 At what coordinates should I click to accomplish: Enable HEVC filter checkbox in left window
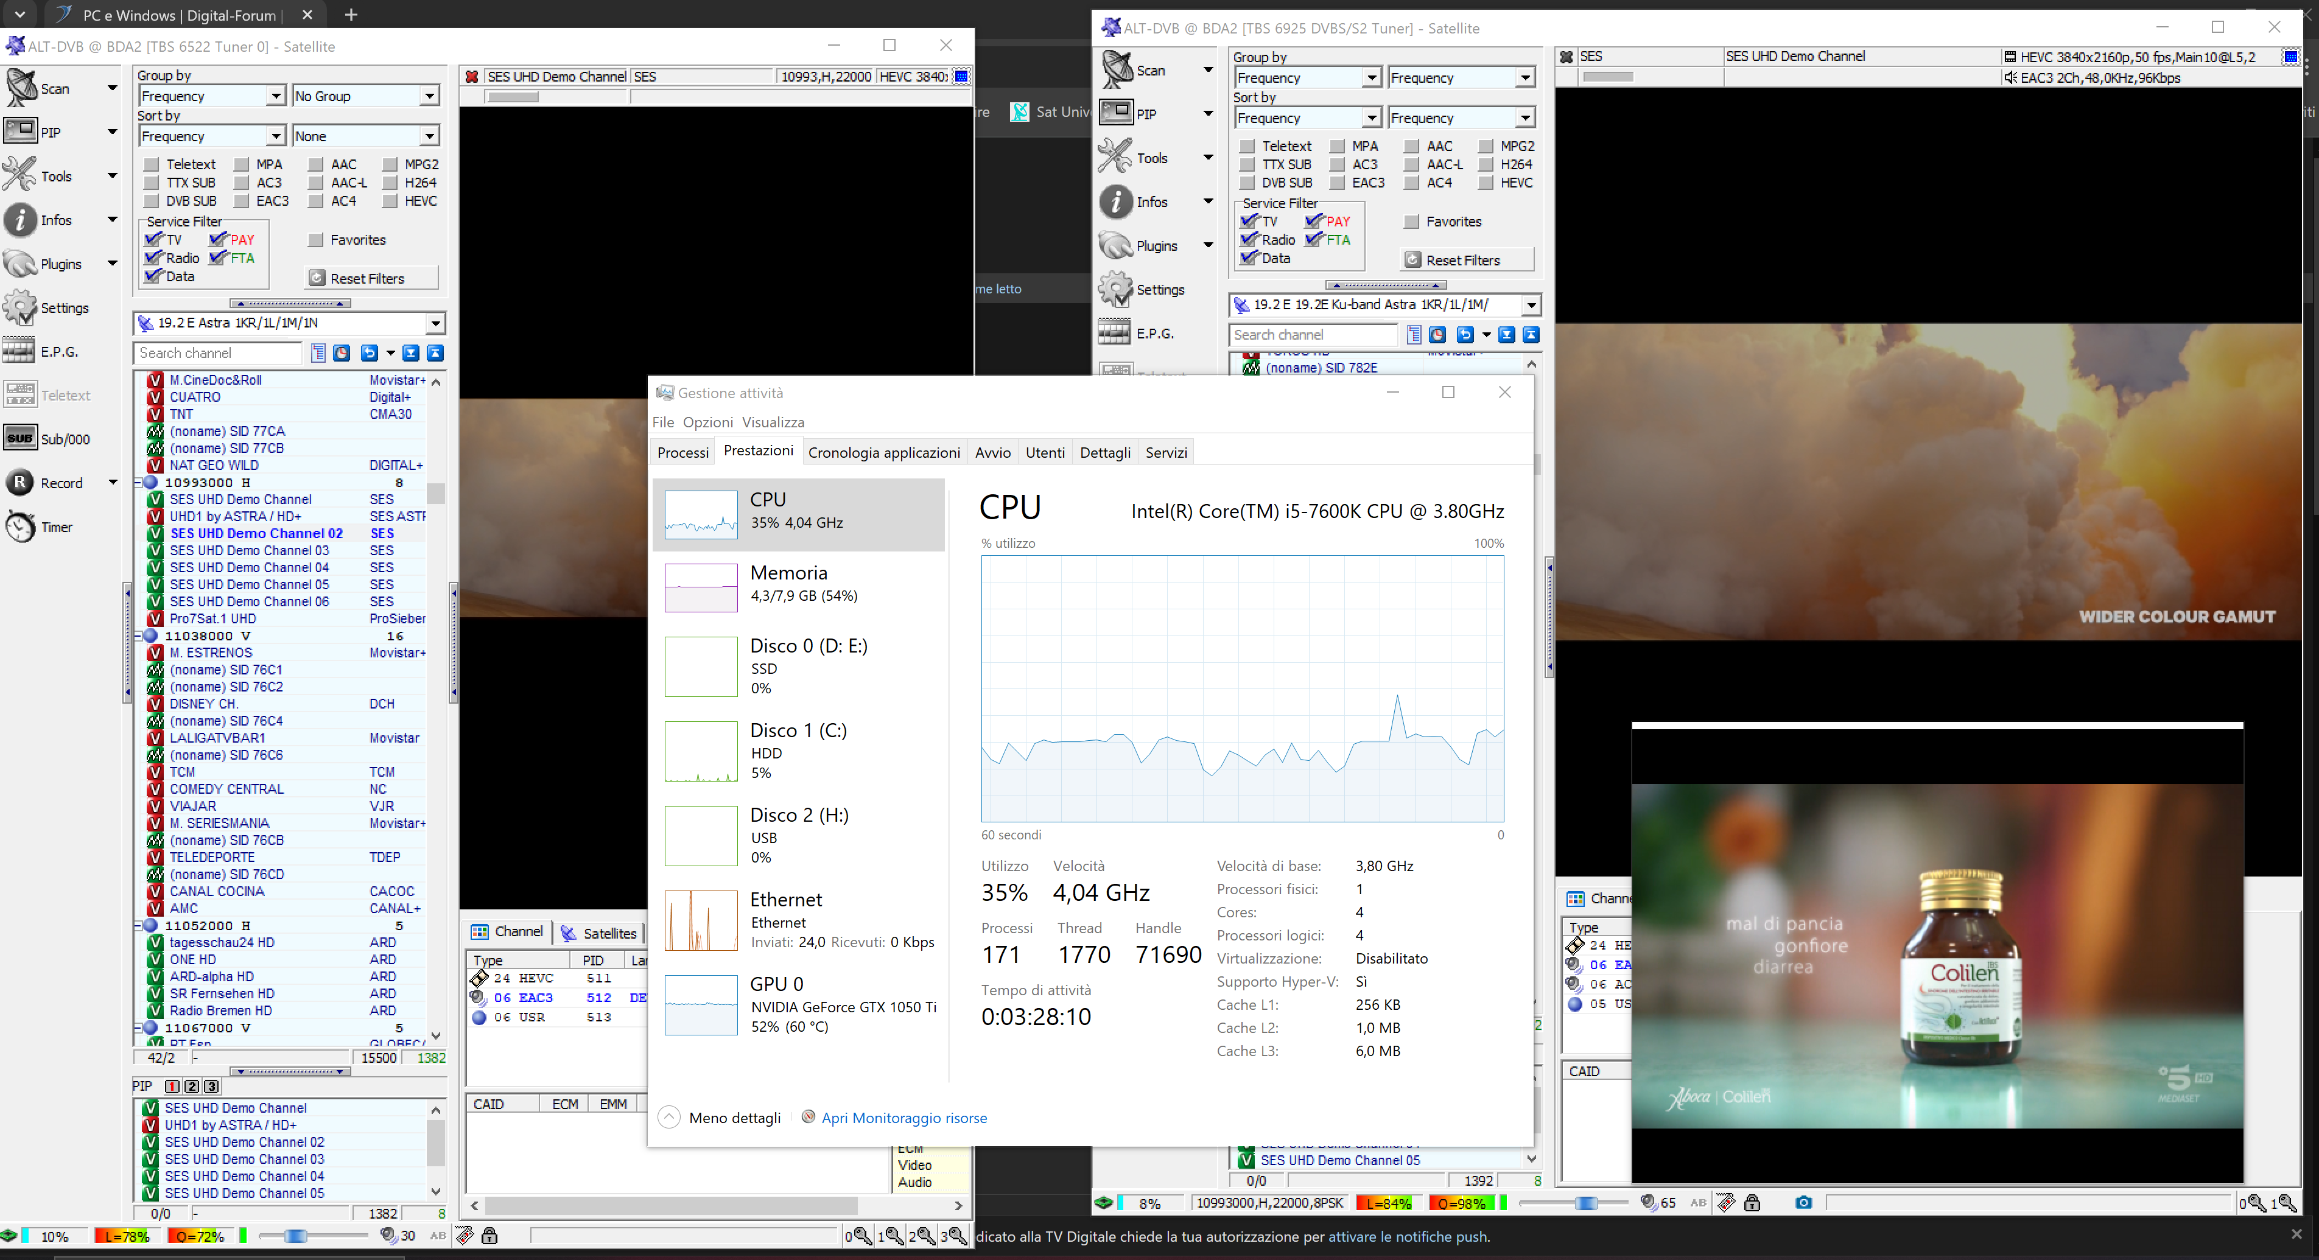[390, 201]
